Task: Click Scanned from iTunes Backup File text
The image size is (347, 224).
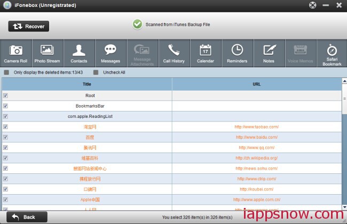Action: [x=178, y=25]
